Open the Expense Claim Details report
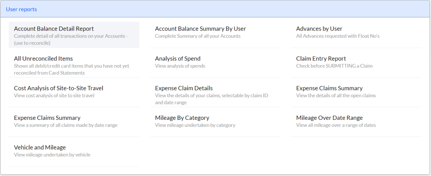This screenshot has width=431, height=176. 215,94
